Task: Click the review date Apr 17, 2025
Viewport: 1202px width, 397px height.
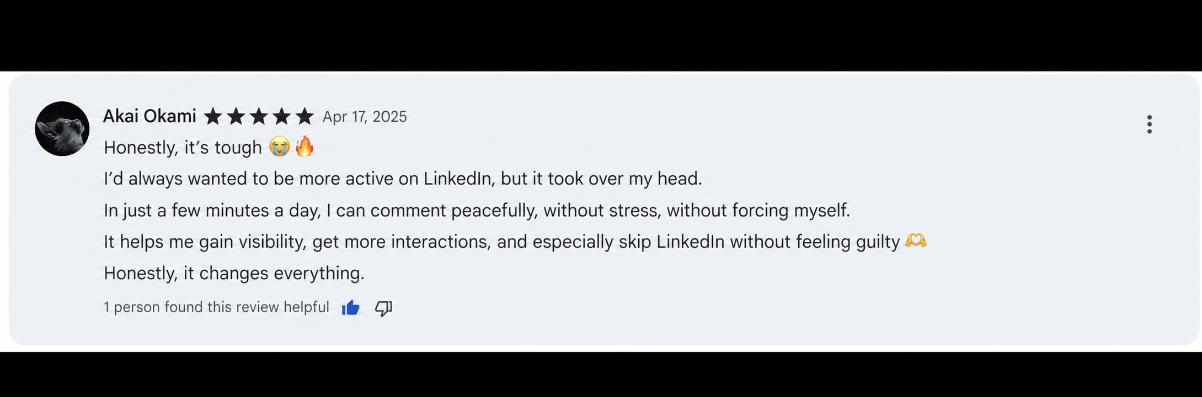Action: [x=365, y=117]
